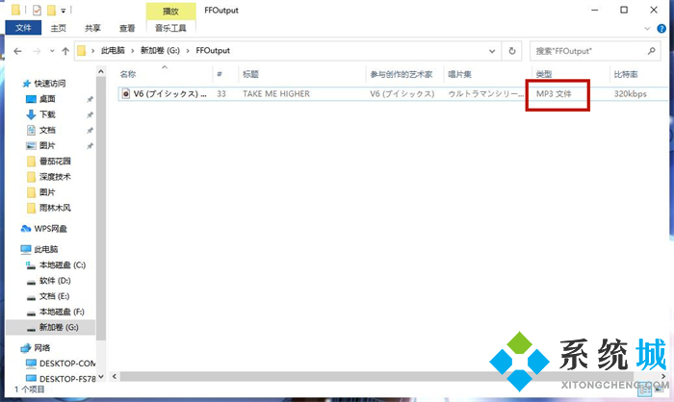Click FFOutput in the address path
This screenshot has width=674, height=402.
click(213, 51)
